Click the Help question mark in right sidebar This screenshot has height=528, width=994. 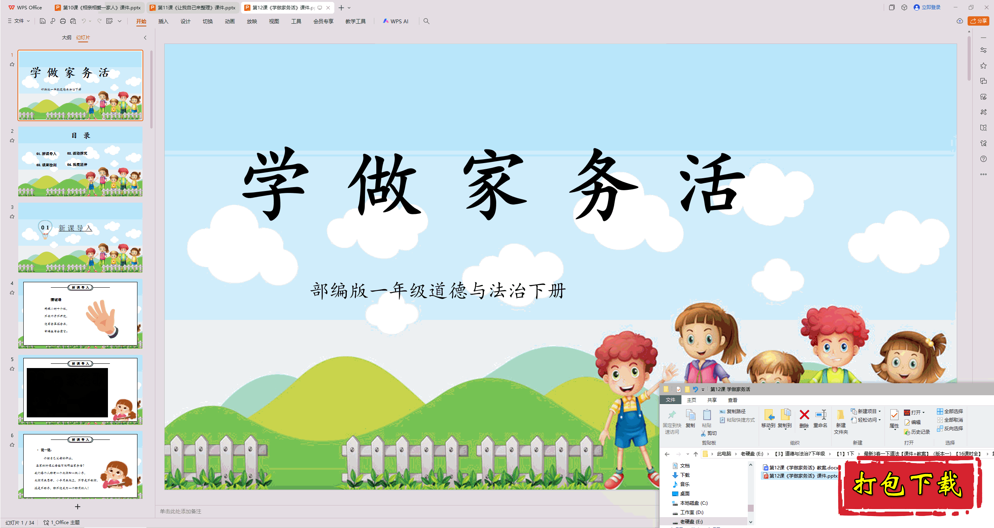point(983,159)
